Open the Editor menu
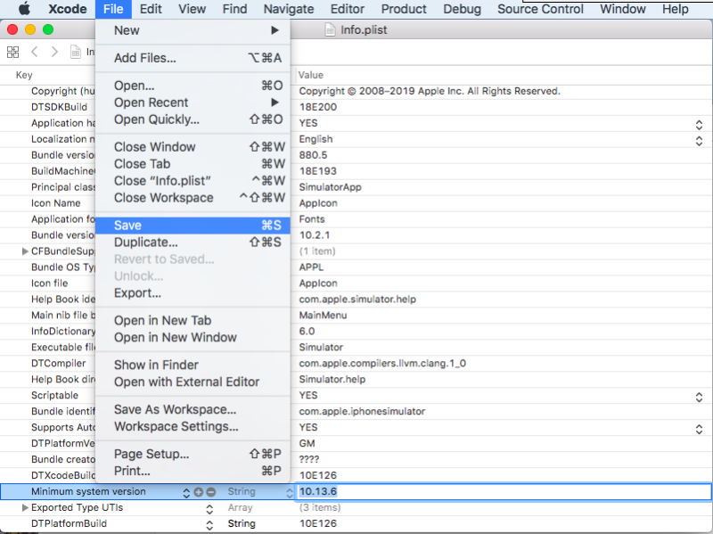The height and width of the screenshot is (534, 713). 348,9
